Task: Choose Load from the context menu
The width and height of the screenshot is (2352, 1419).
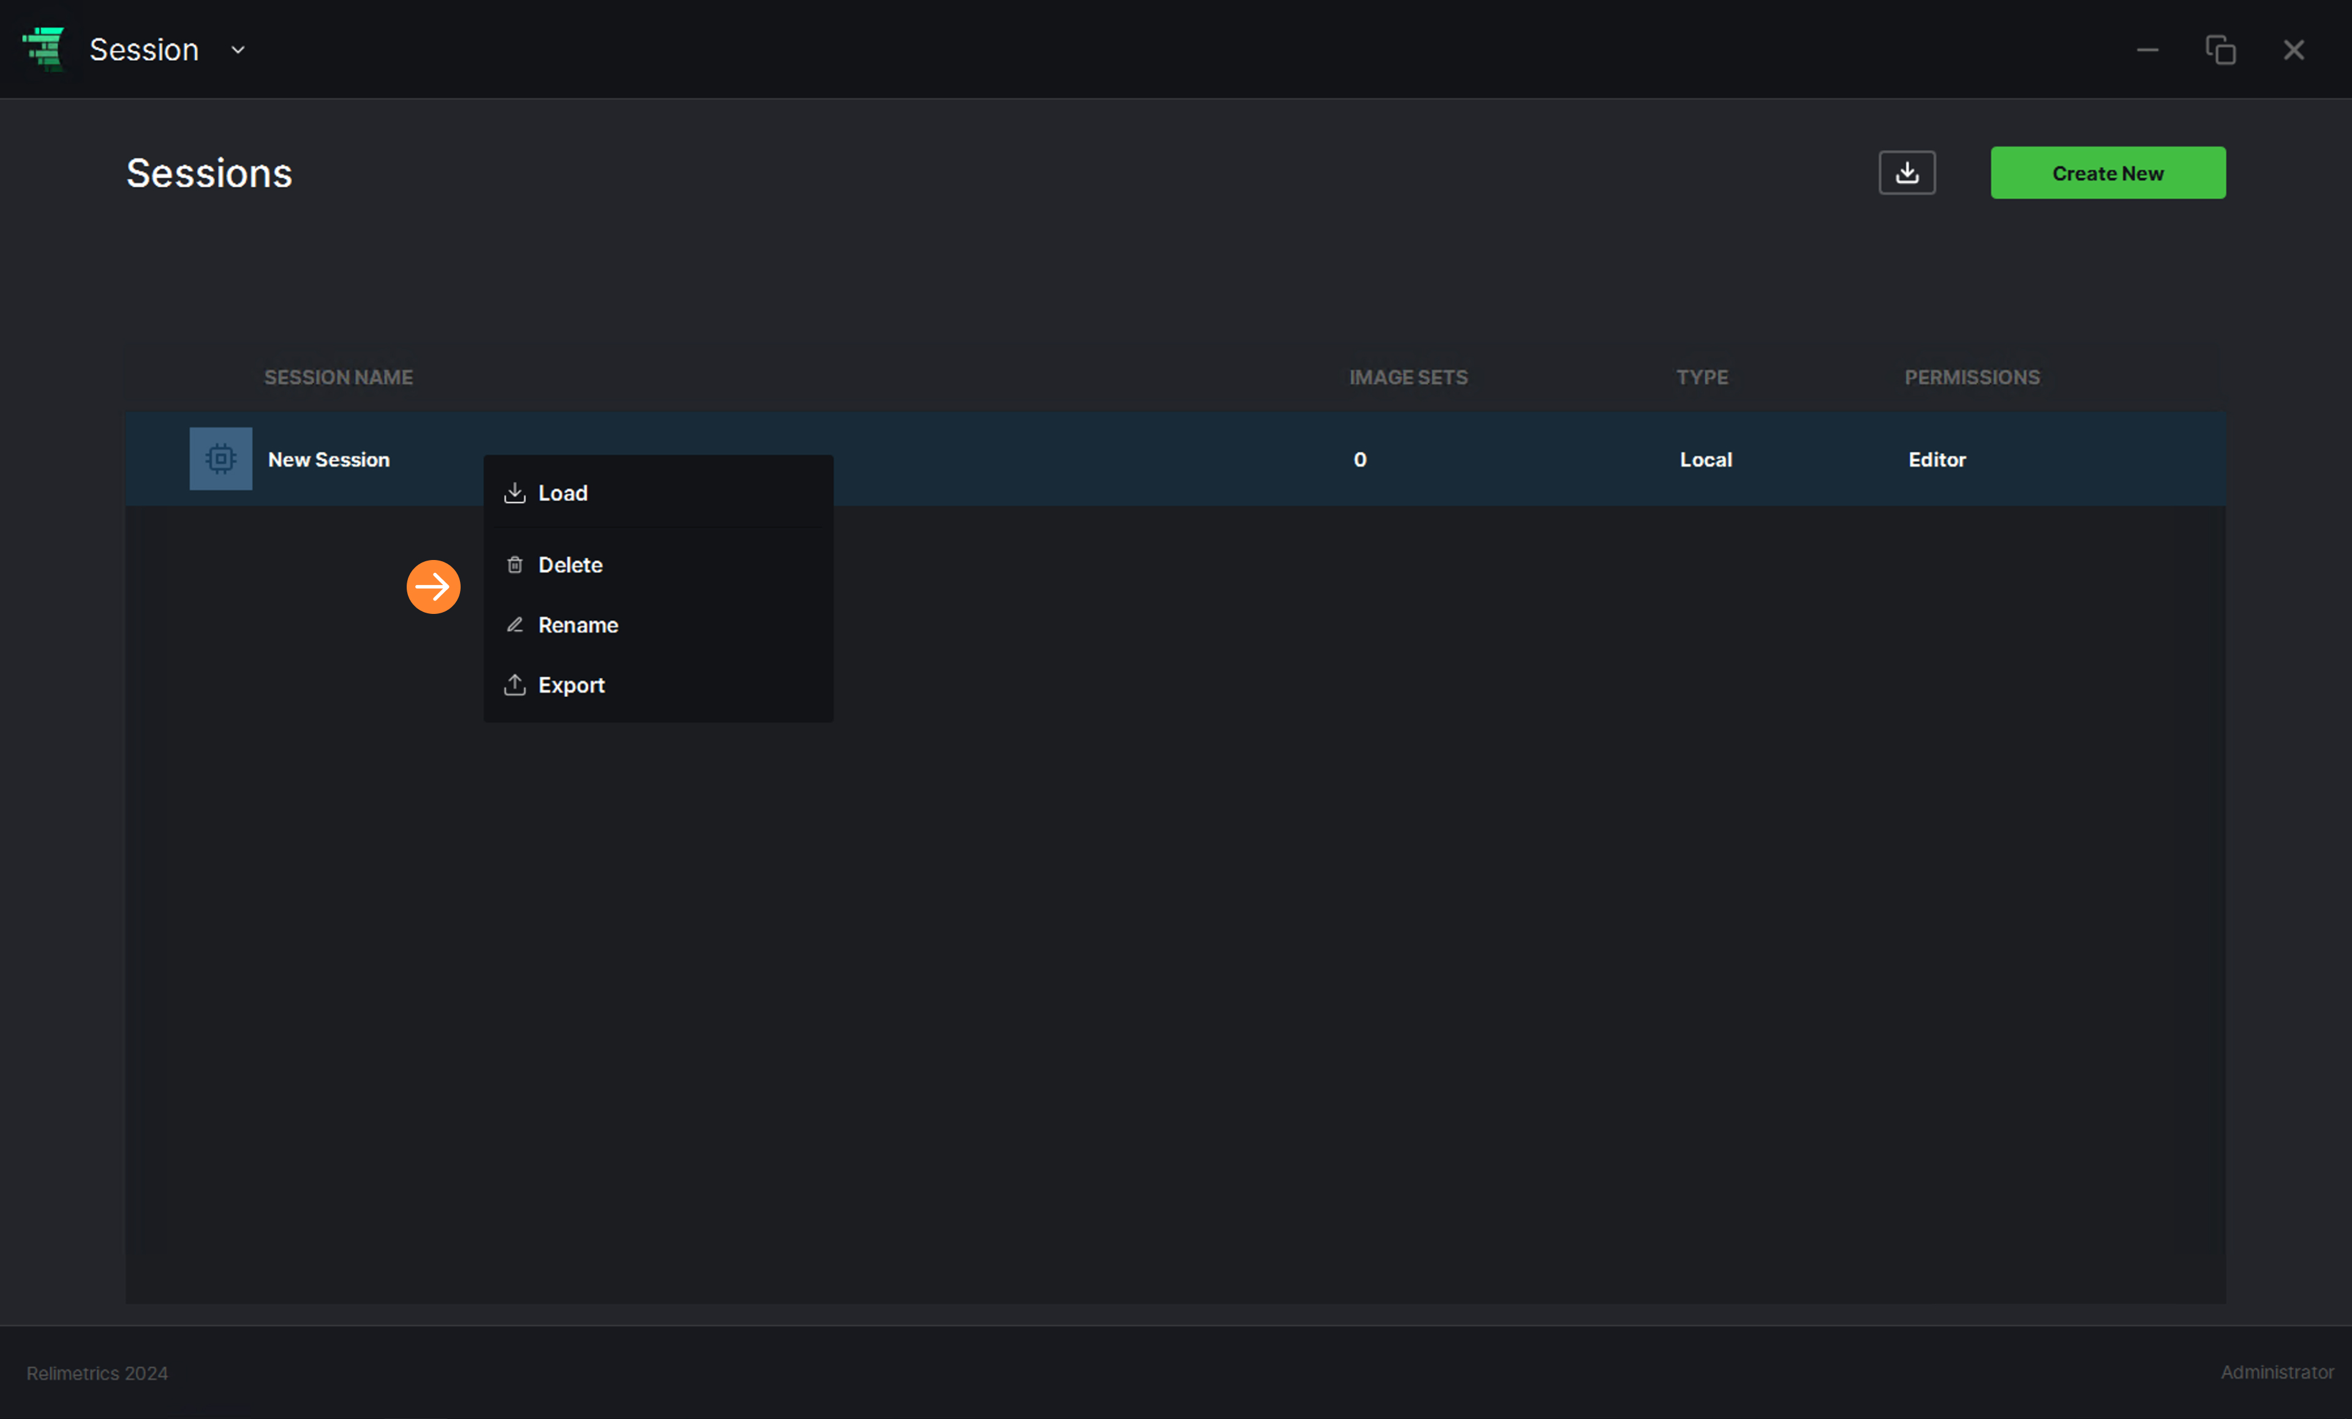Action: point(658,493)
